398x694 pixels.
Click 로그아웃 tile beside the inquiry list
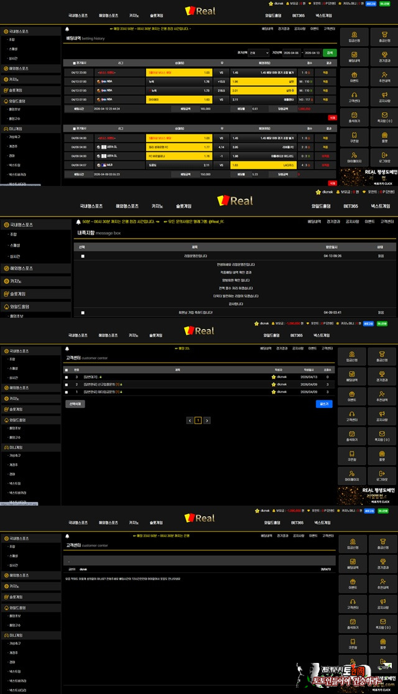(382, 476)
